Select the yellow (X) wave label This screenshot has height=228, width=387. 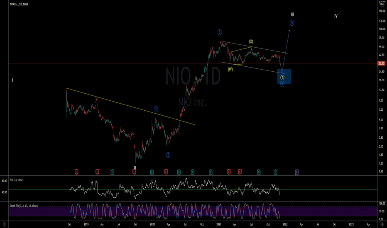coord(251,41)
